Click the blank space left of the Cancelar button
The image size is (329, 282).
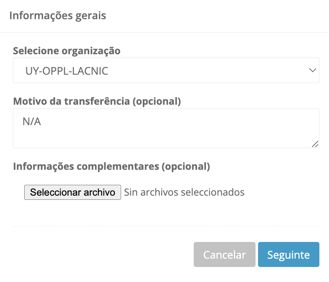tap(104, 254)
